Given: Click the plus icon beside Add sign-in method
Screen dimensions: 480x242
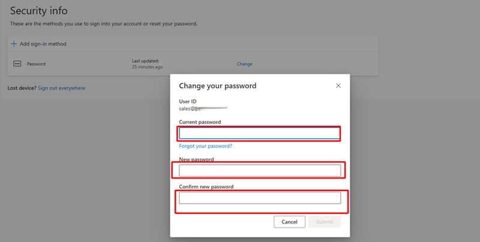Looking at the screenshot, I should tap(14, 44).
